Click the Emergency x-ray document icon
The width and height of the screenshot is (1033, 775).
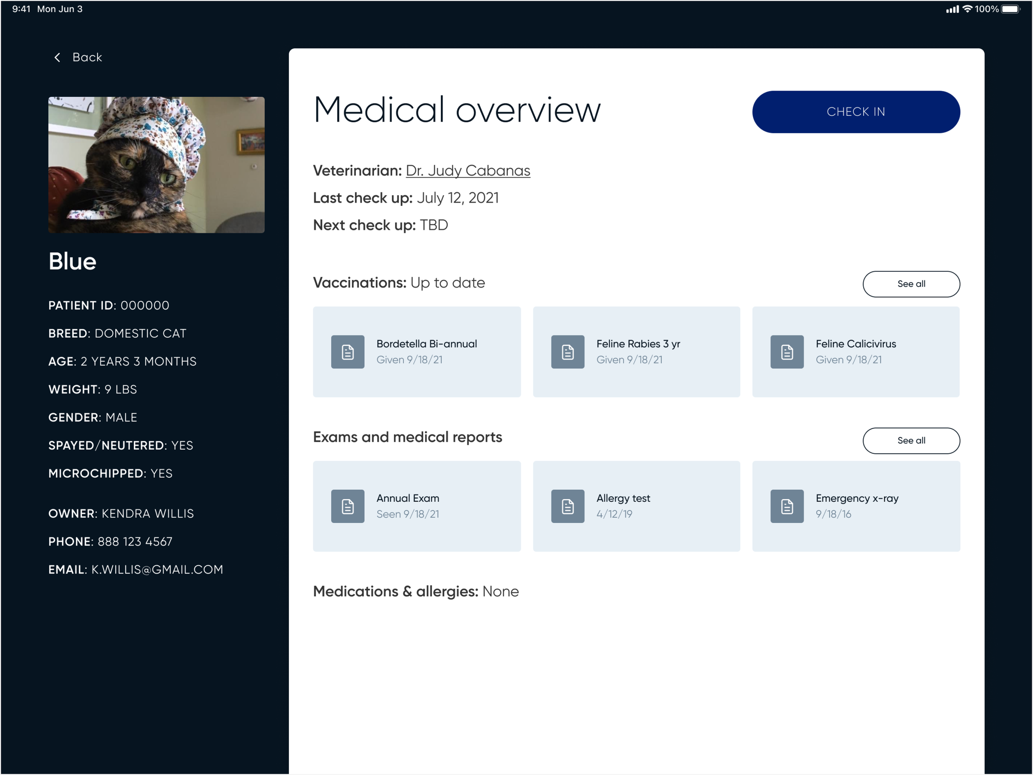787,506
